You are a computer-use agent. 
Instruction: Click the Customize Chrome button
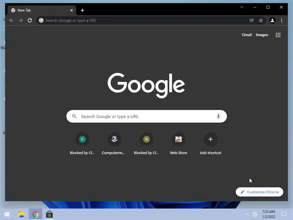pyautogui.click(x=259, y=192)
